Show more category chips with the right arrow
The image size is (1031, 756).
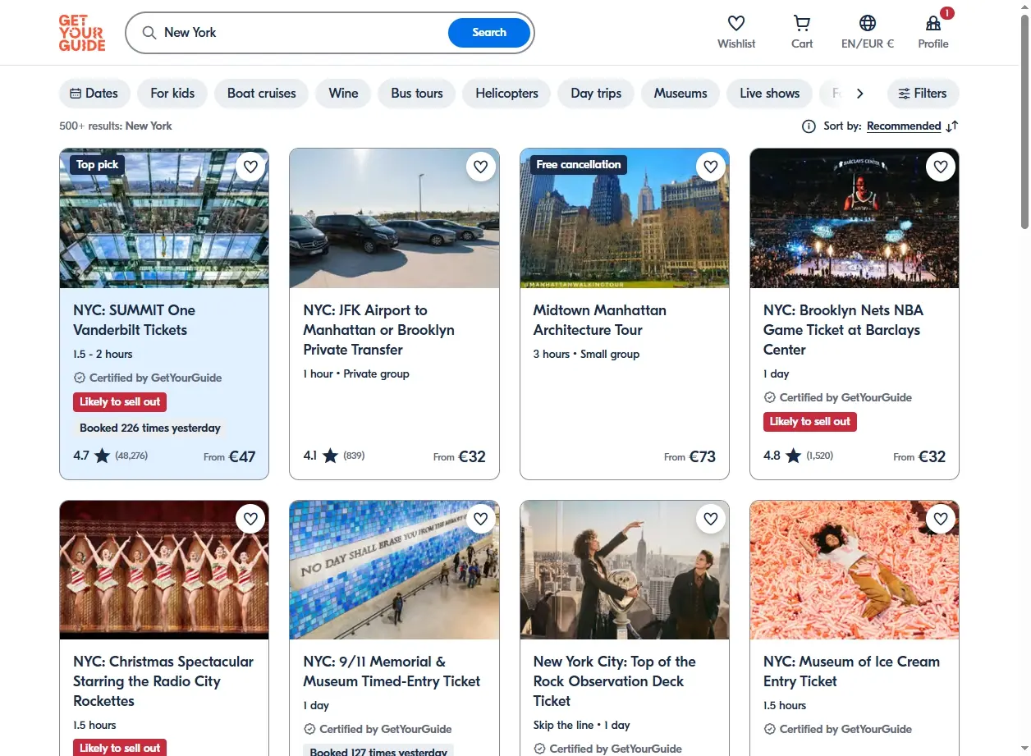coord(859,94)
